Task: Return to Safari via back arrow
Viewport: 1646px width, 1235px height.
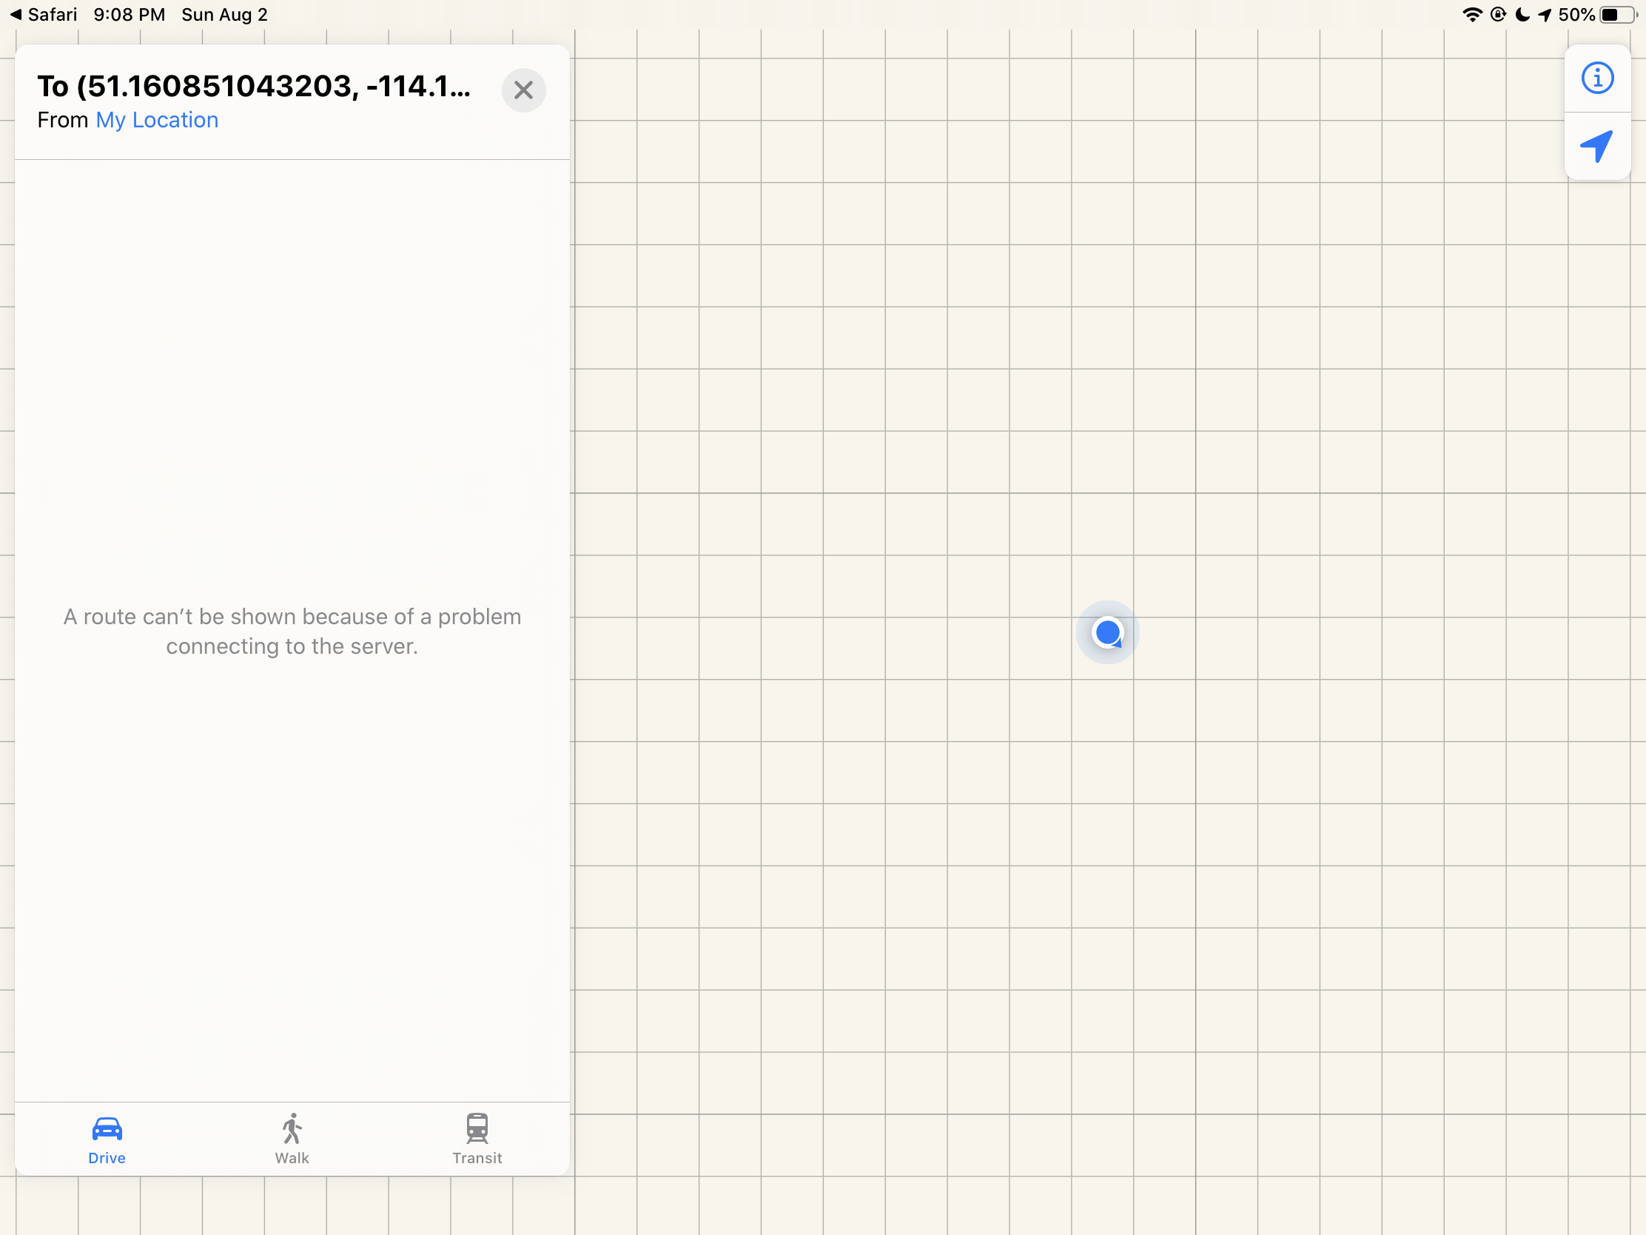Action: (x=43, y=15)
